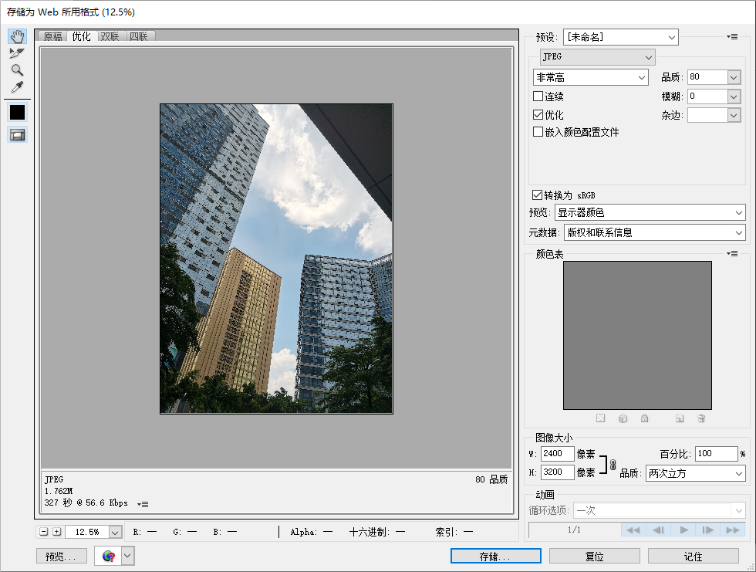
Task: Uncheck the 优化 (Optimized) checkbox
Action: click(x=538, y=114)
